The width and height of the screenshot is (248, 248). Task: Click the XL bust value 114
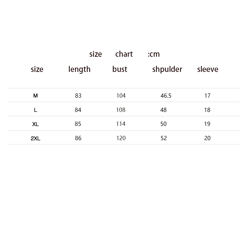point(121,124)
